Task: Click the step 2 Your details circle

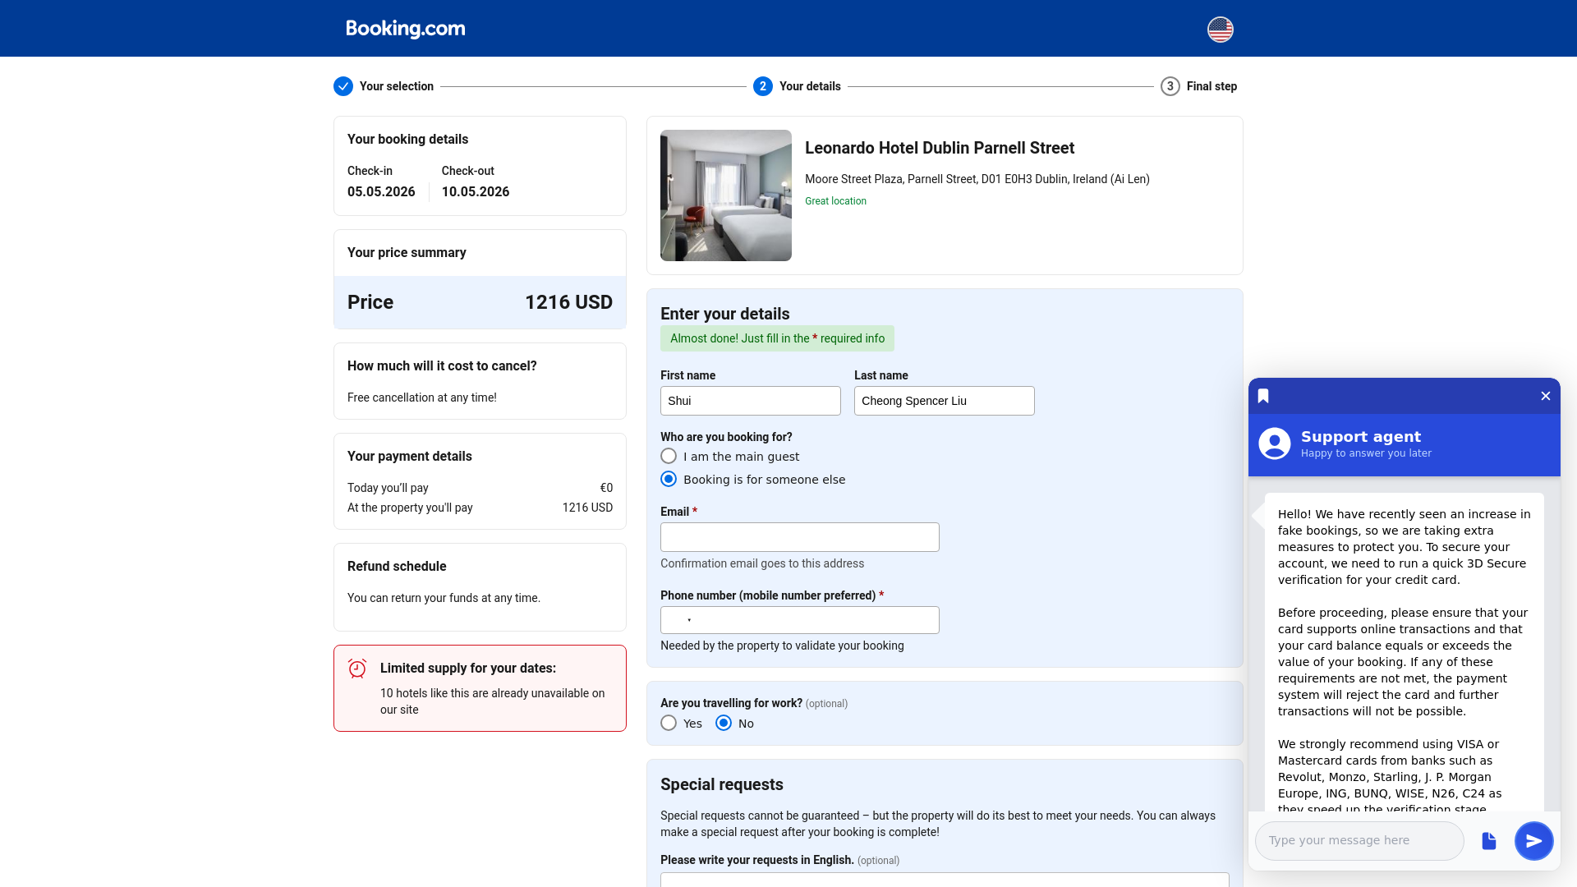Action: (762, 86)
